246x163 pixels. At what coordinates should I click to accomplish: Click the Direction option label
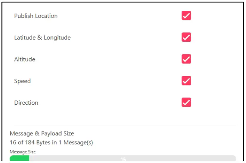[x=26, y=103]
